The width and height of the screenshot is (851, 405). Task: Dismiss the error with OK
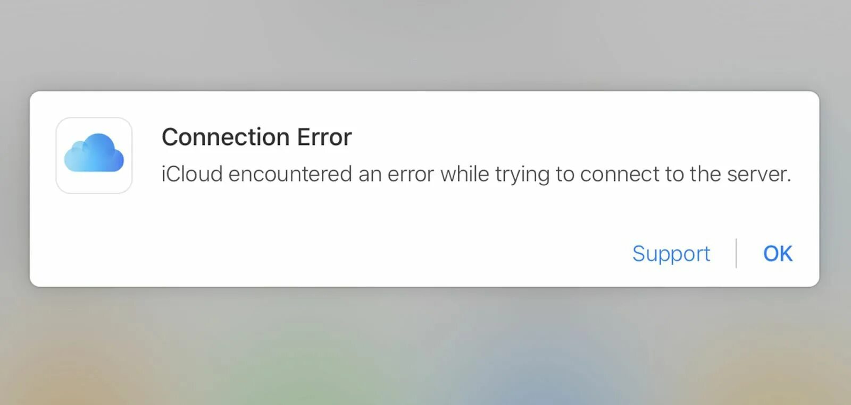pyautogui.click(x=778, y=254)
